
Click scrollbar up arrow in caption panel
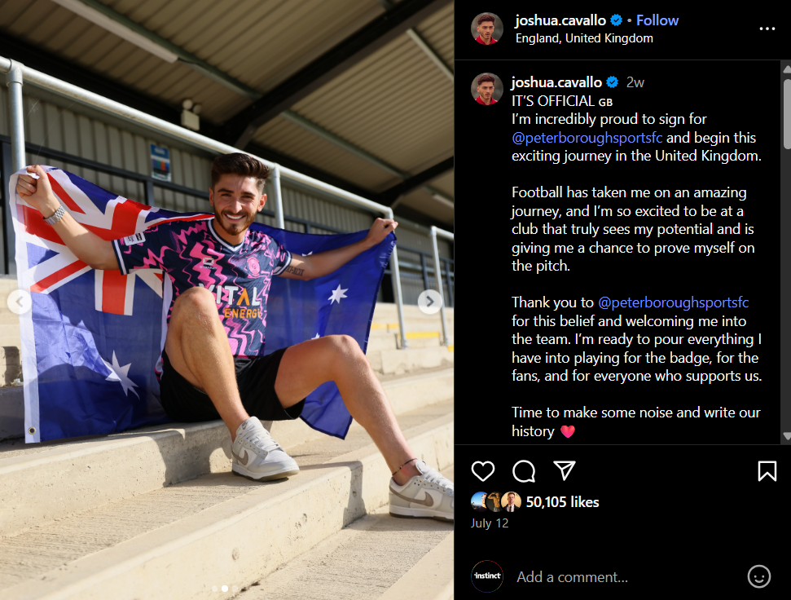(x=786, y=70)
